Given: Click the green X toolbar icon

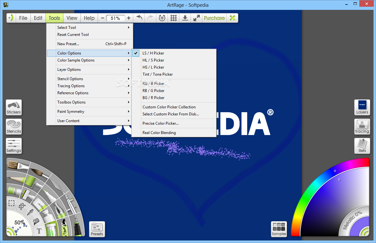Looking at the screenshot, I should coord(233,18).
